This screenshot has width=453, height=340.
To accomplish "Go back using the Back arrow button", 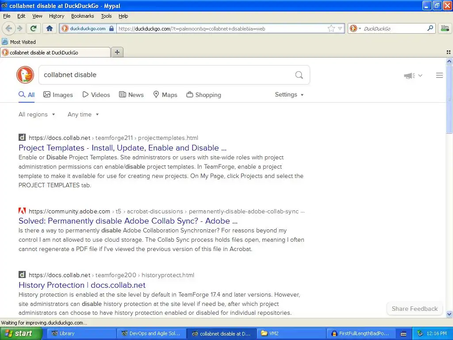I will pos(9,28).
